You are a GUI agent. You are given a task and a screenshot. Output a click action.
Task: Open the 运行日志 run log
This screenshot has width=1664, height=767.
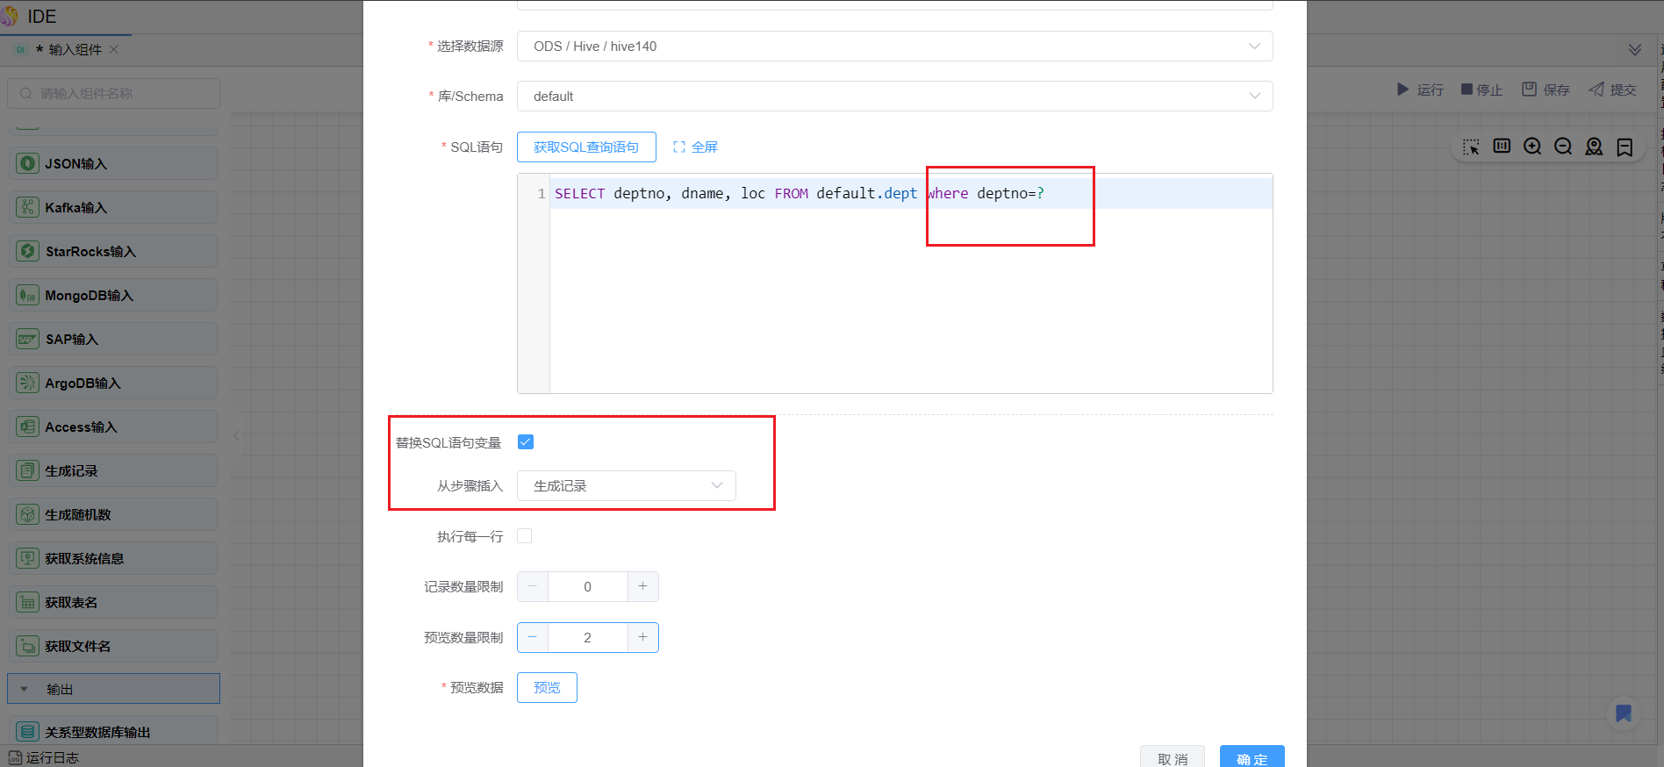point(44,757)
